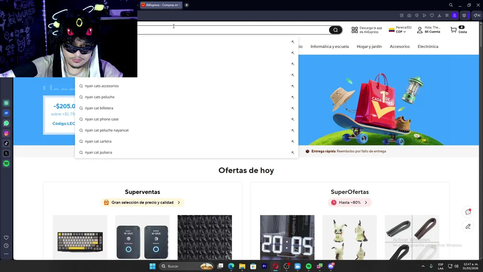Open sidebar bookmarks heart icon
The image size is (483, 272).
[6, 238]
